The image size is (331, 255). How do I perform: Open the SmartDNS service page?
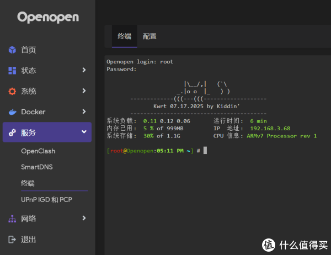tap(36, 167)
